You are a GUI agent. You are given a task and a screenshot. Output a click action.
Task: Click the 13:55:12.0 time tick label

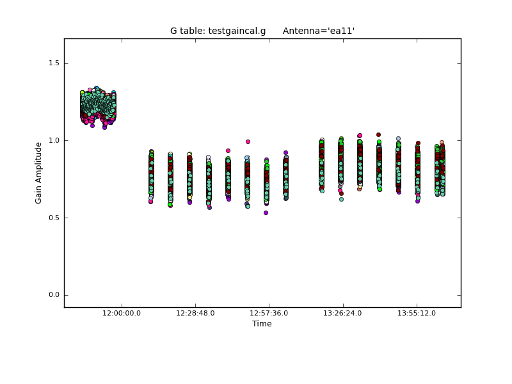tap(417, 313)
